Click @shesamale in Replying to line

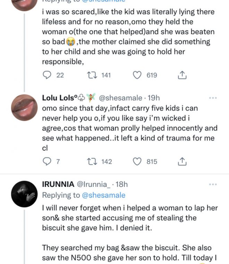(x=103, y=195)
